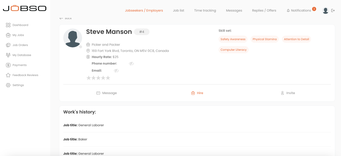This screenshot has height=156, width=341.
Task: Click the Message envelope icon
Action: pyautogui.click(x=98, y=93)
